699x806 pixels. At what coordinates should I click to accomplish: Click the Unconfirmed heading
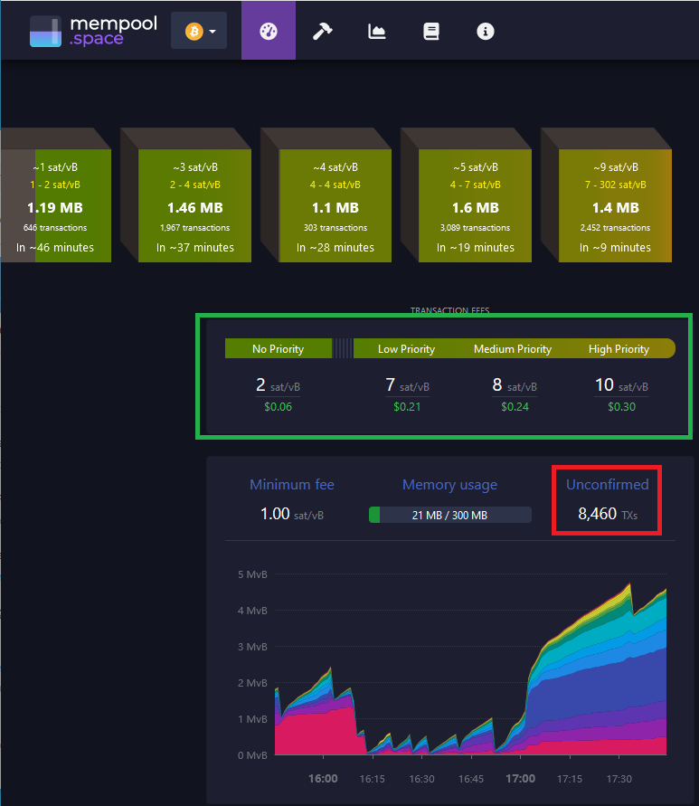(x=607, y=484)
